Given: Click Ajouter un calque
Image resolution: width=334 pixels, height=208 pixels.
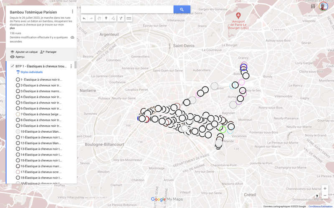Looking at the screenshot, I should click(24, 52).
